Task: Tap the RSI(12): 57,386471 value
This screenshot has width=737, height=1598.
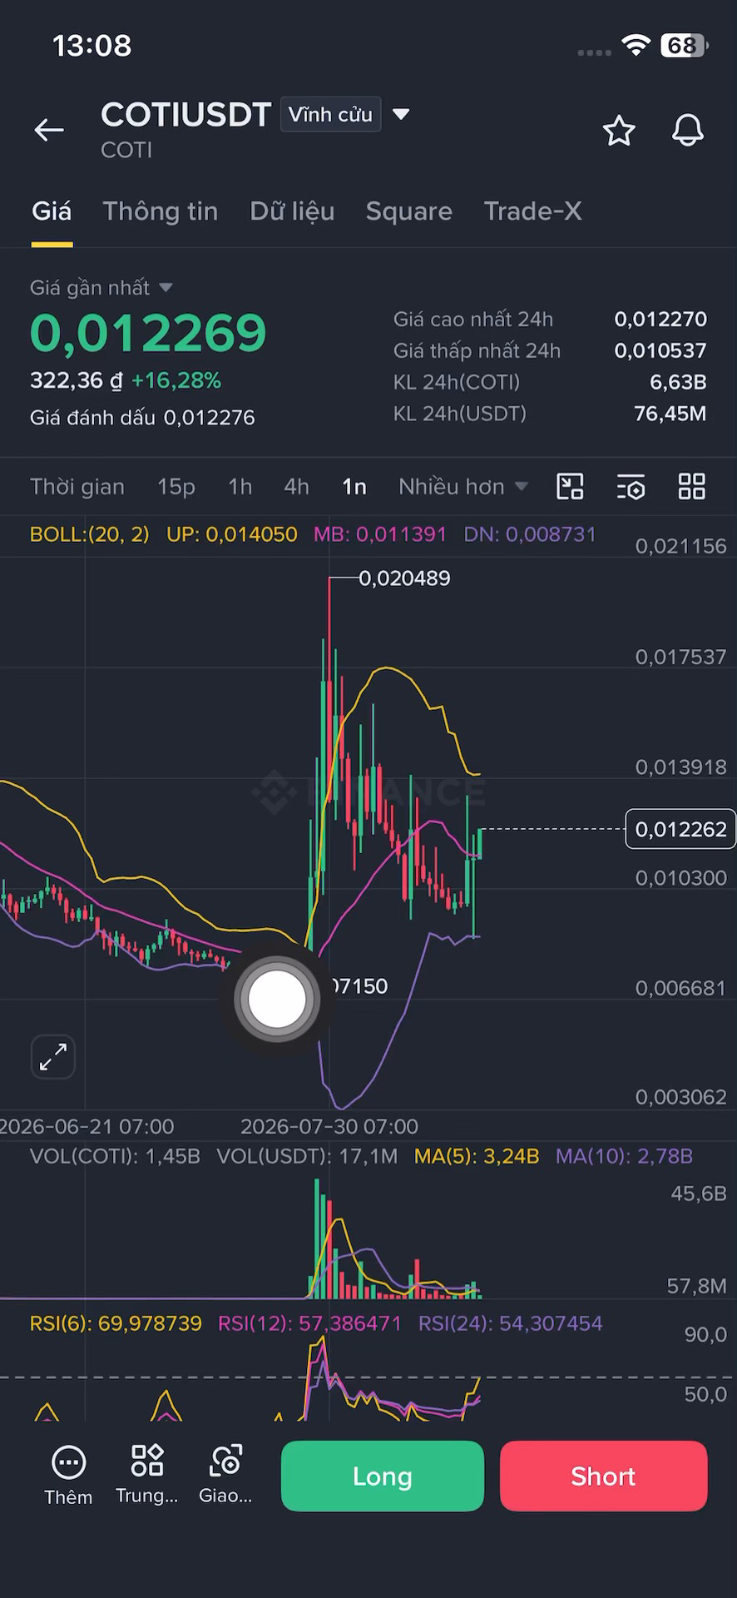Action: [309, 1323]
